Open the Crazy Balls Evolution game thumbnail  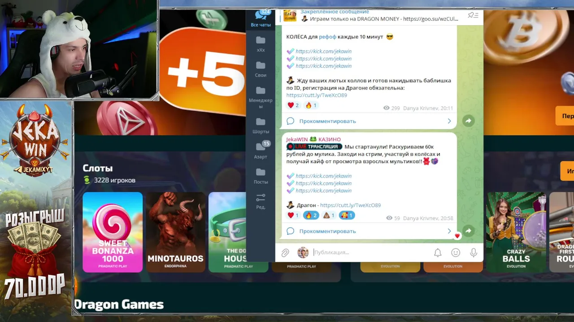(x=516, y=232)
